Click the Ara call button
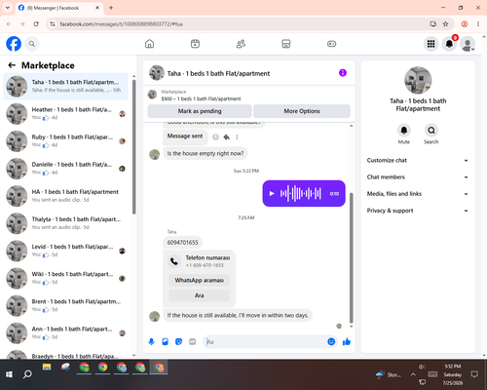 [200, 295]
